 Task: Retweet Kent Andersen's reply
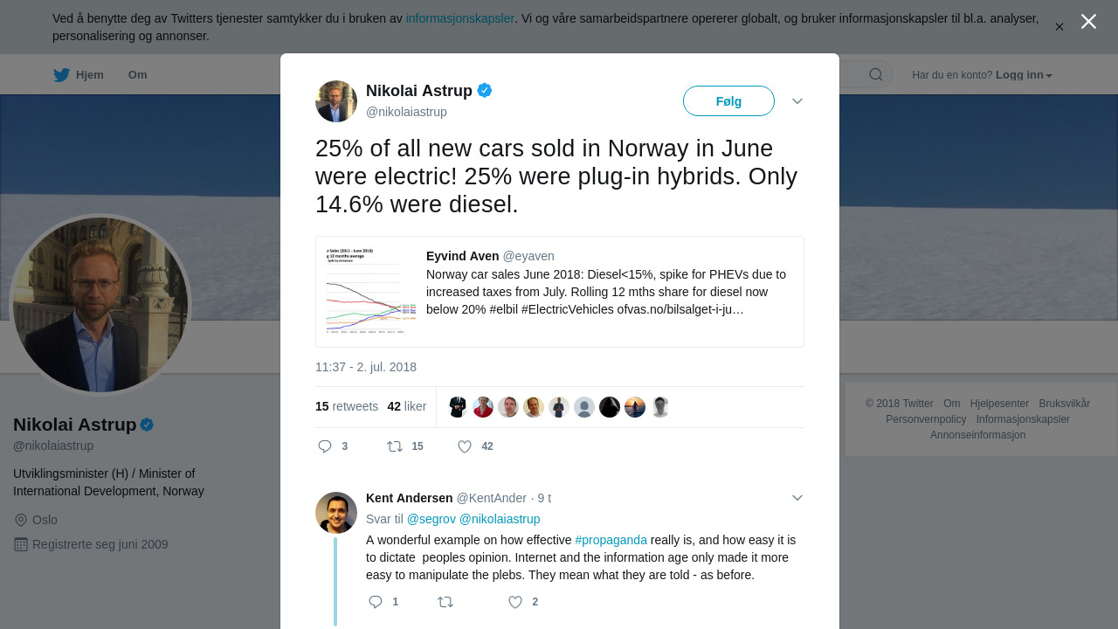click(x=445, y=602)
